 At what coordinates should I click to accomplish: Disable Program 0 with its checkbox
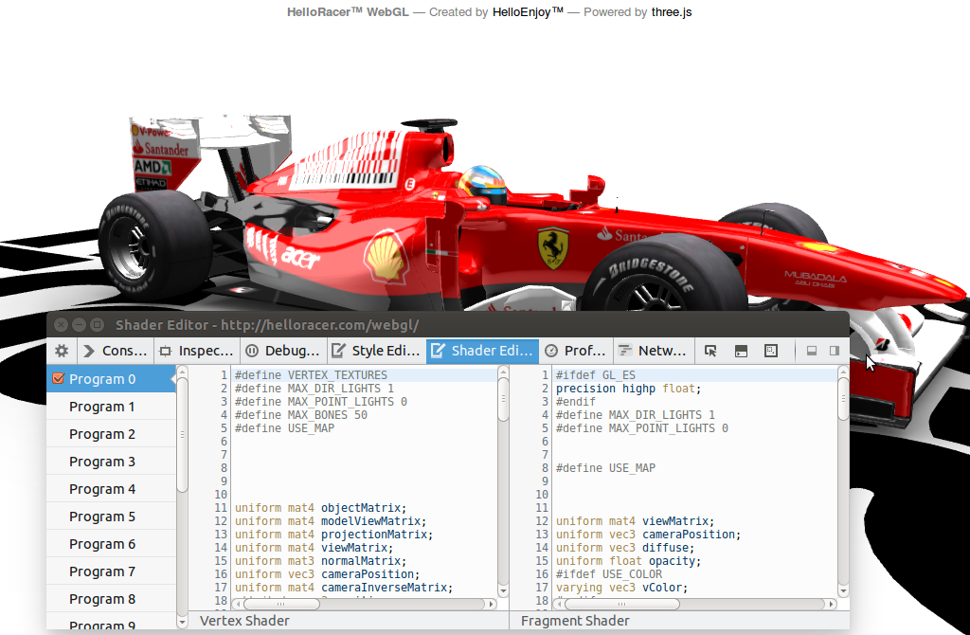point(59,378)
